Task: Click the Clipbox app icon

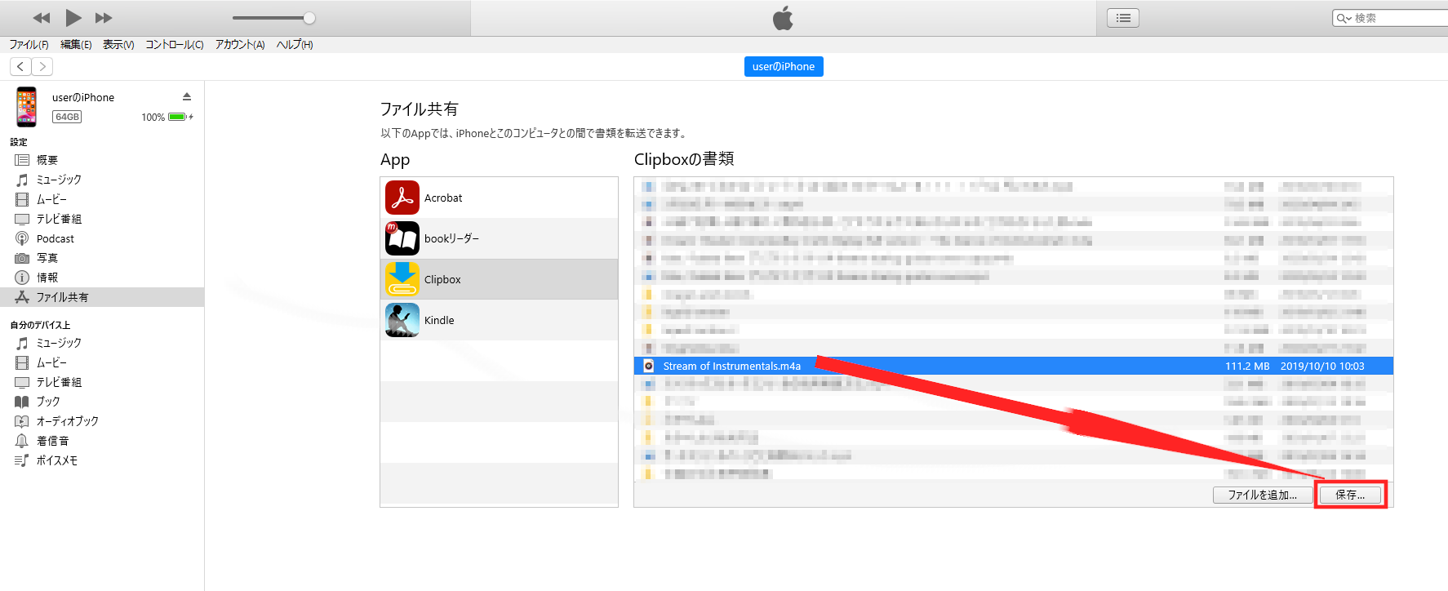Action: (402, 279)
